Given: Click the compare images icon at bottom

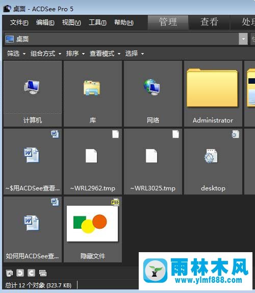Looking at the screenshot, I should [x=43, y=273].
